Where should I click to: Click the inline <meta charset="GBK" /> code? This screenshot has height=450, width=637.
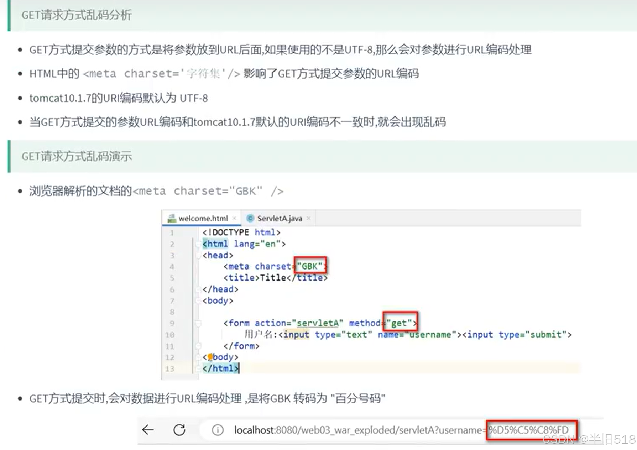[208, 191]
